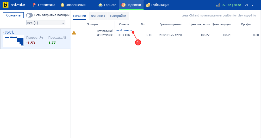This screenshot has height=138, width=261.
Task: Click the orange warning triangle icon
Action: 74,33
